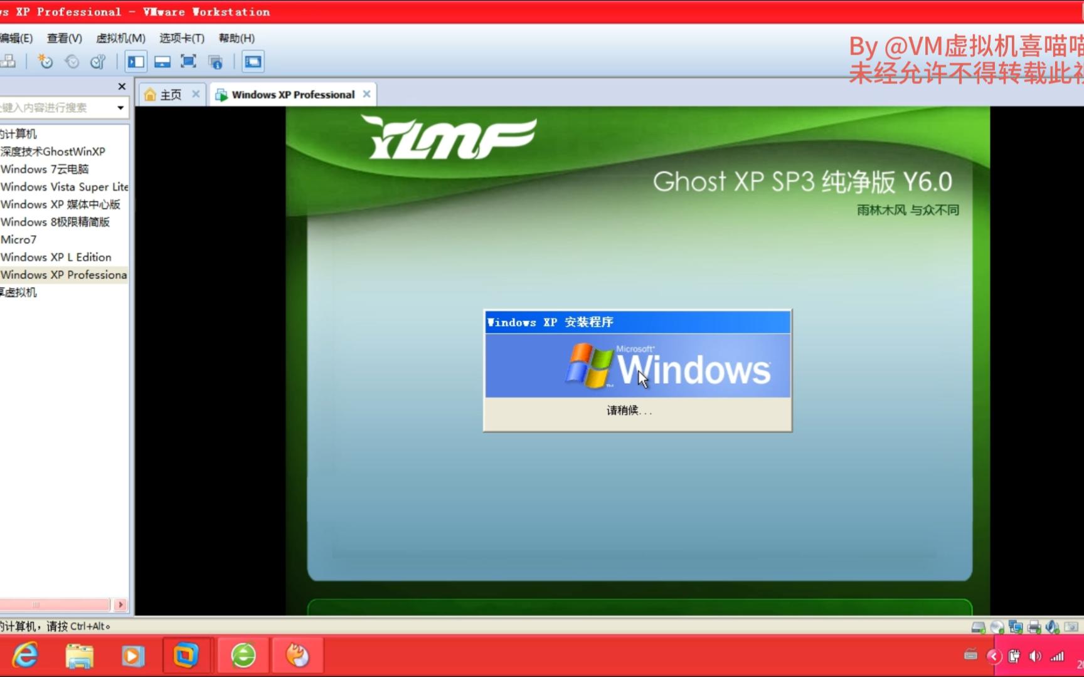The height and width of the screenshot is (677, 1084).
Task: Toggle the console view toolbar icon
Action: coord(253,61)
